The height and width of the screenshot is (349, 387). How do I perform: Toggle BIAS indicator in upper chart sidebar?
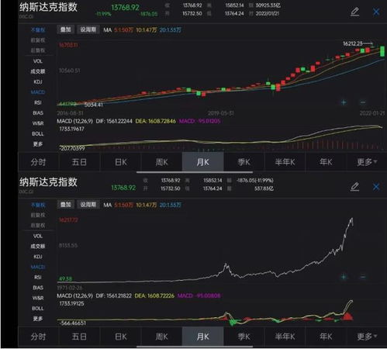[x=38, y=113]
